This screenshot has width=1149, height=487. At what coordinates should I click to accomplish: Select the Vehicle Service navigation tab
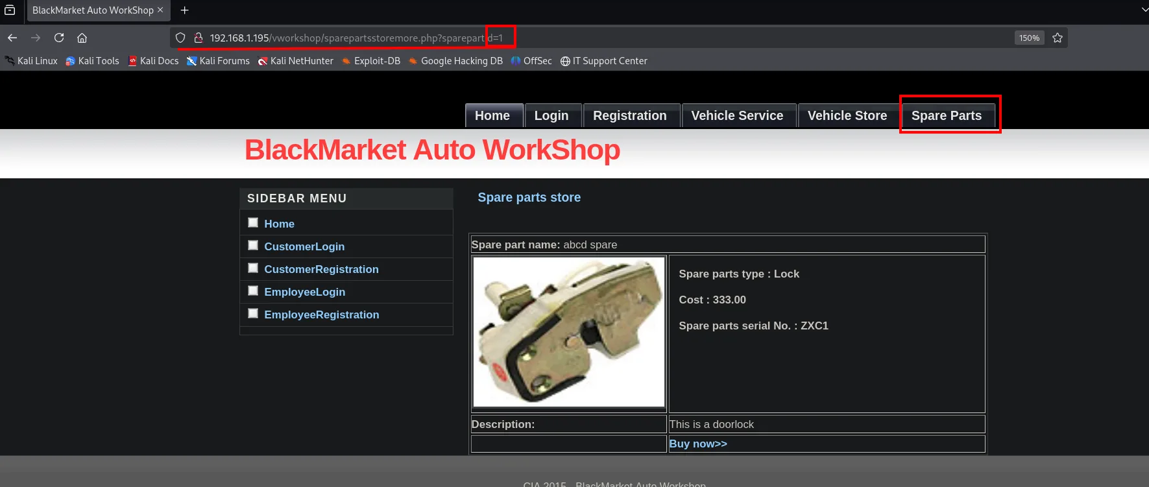point(738,115)
